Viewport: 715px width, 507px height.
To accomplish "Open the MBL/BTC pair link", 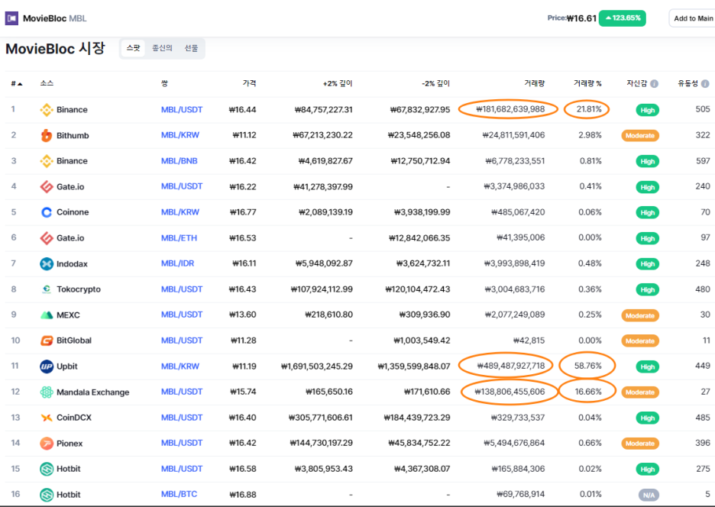I will (x=179, y=494).
